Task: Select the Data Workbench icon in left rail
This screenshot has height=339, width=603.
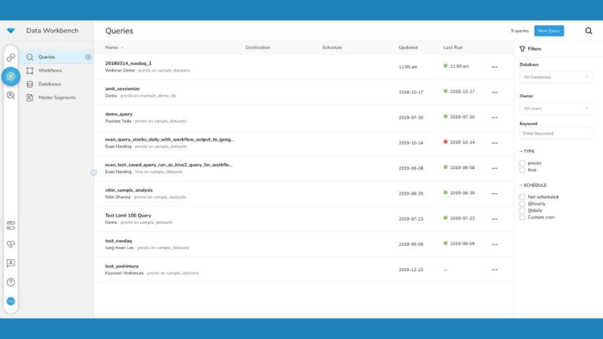Action: (x=11, y=76)
